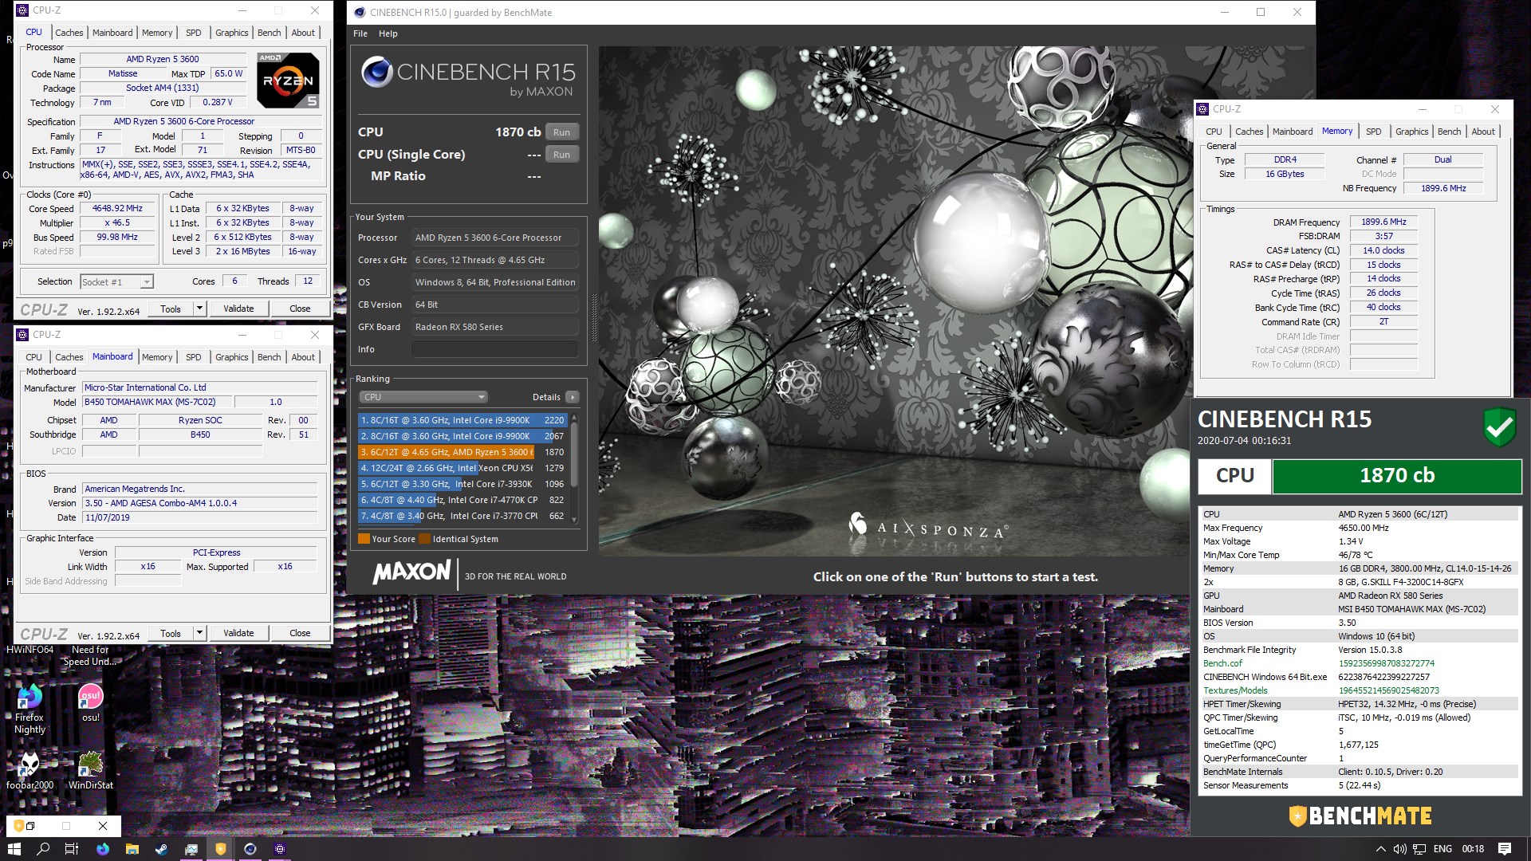The width and height of the screenshot is (1531, 861).
Task: Open the File menu in Cinebench
Action: click(x=360, y=33)
